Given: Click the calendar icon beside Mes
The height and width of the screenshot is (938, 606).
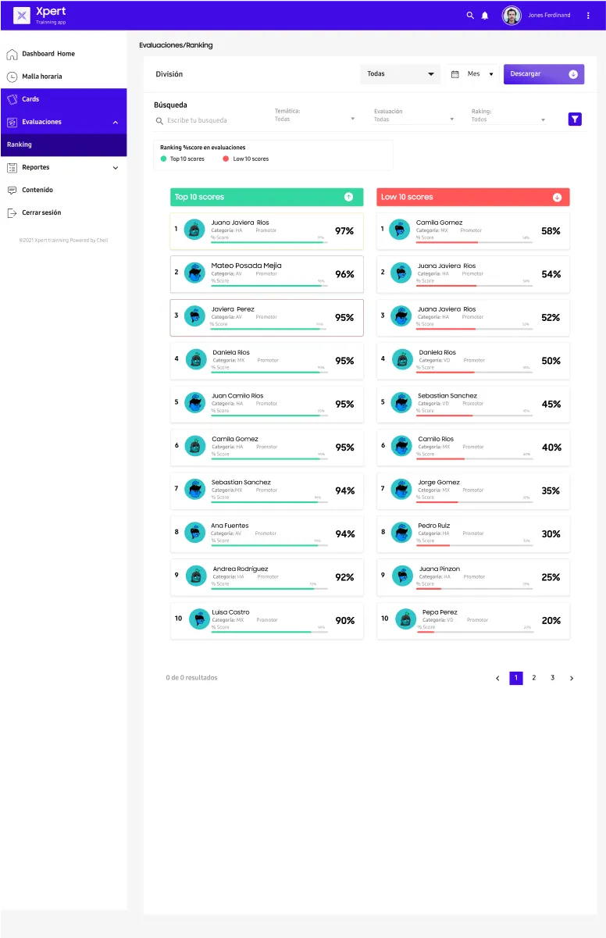Looking at the screenshot, I should pyautogui.click(x=455, y=74).
